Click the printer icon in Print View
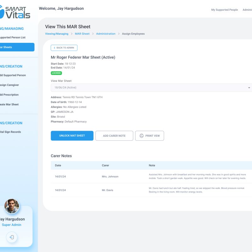This screenshot has height=252, width=252. 141,136
